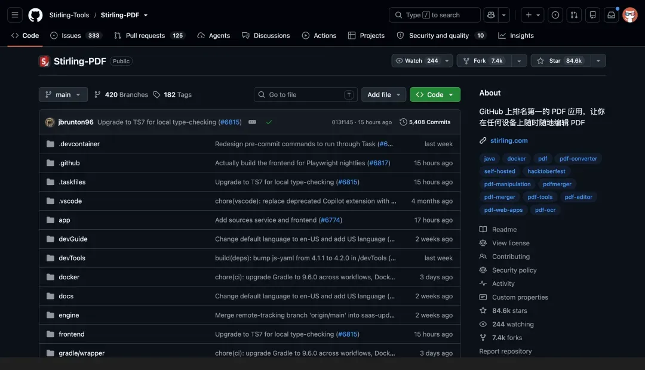The image size is (645, 370).
Task: Open the .github folder
Action: tap(69, 163)
